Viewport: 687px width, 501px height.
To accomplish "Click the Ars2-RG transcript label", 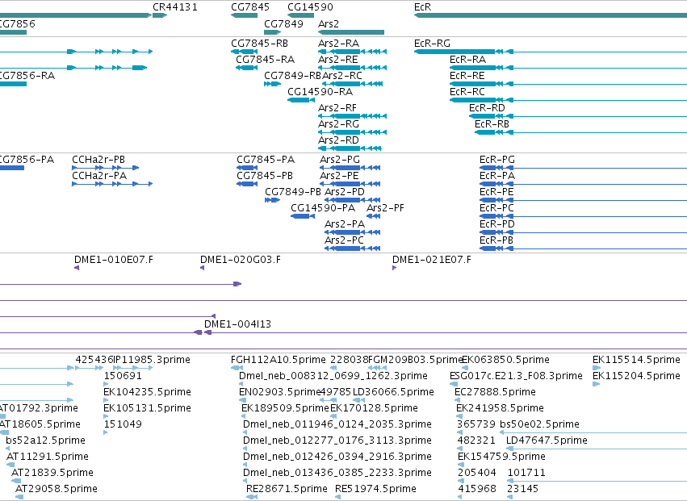I will tap(339, 124).
